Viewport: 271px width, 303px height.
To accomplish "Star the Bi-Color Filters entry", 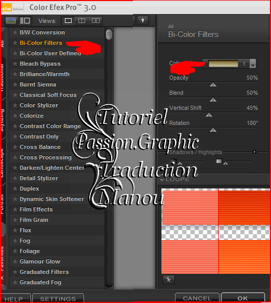I will coord(15,43).
